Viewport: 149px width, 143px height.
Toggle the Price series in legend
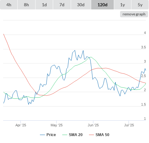tap(48, 135)
